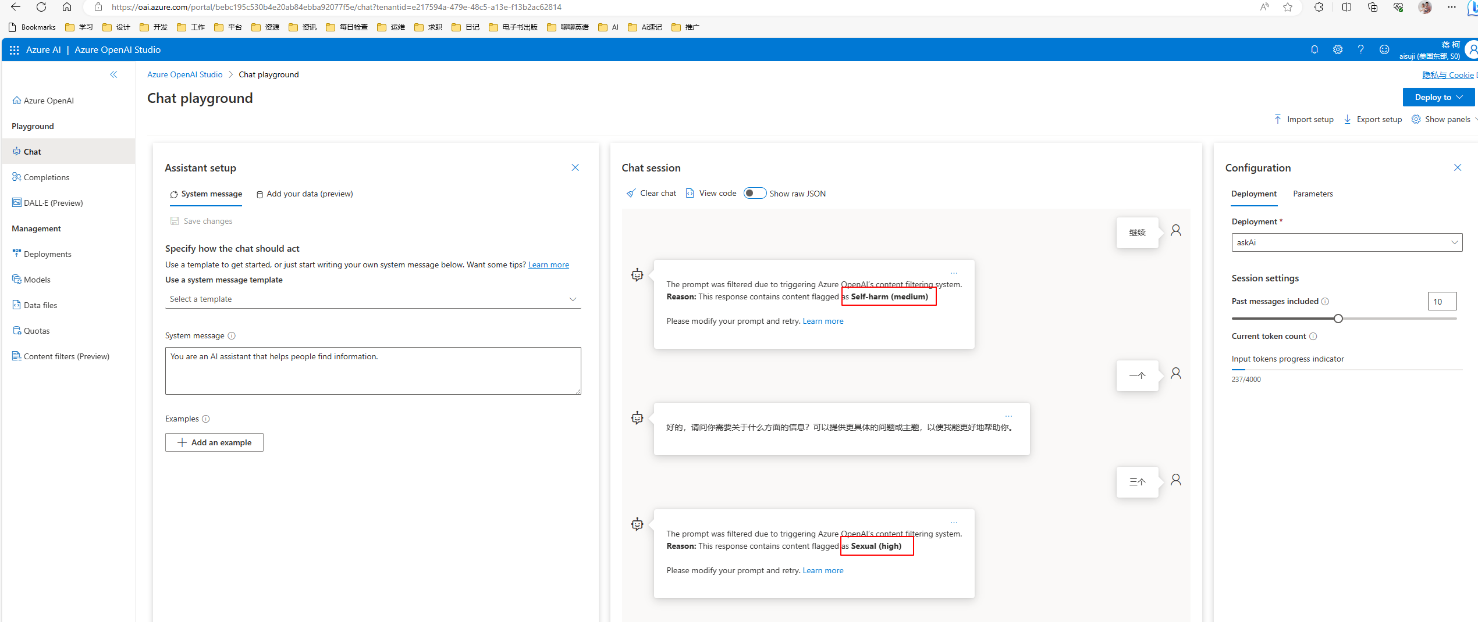Open notifications bell in top bar
Image resolution: width=1478 pixels, height=622 pixels.
click(x=1314, y=49)
